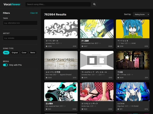153x114 pixels.
Task: Click the year 2014 on ヒビカセ card
Action: point(146,109)
